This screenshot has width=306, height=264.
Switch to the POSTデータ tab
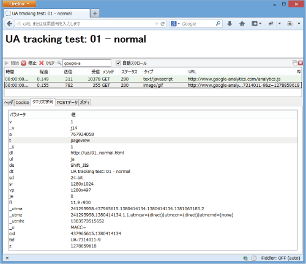67,103
